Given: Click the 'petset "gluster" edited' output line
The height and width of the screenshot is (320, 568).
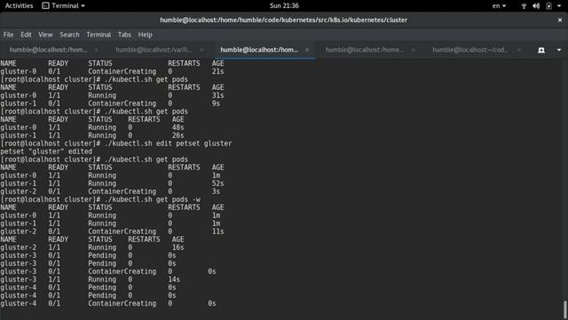Looking at the screenshot, I should click(46, 151).
